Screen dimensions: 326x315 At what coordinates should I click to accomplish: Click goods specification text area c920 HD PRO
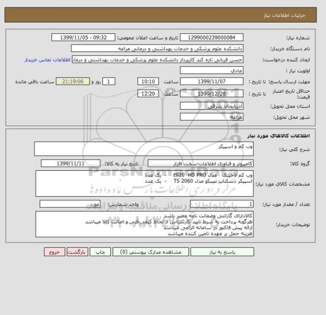[x=144, y=183]
